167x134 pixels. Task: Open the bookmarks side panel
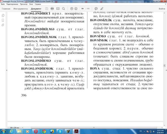(3, 20)
